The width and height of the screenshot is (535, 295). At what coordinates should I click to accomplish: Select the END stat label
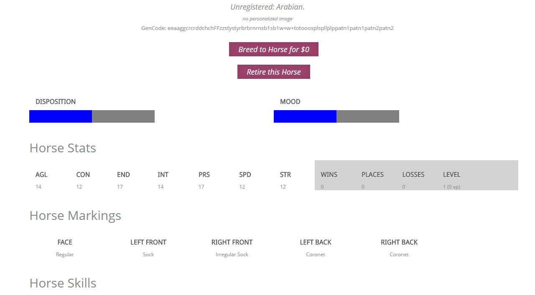tap(123, 175)
